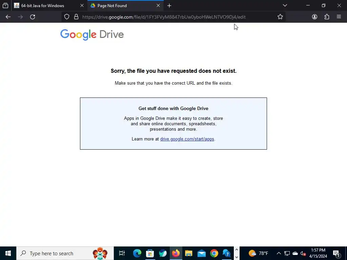Open Firefox View in the tab bar
Image resolution: width=347 pixels, height=260 pixels.
(x=5, y=5)
